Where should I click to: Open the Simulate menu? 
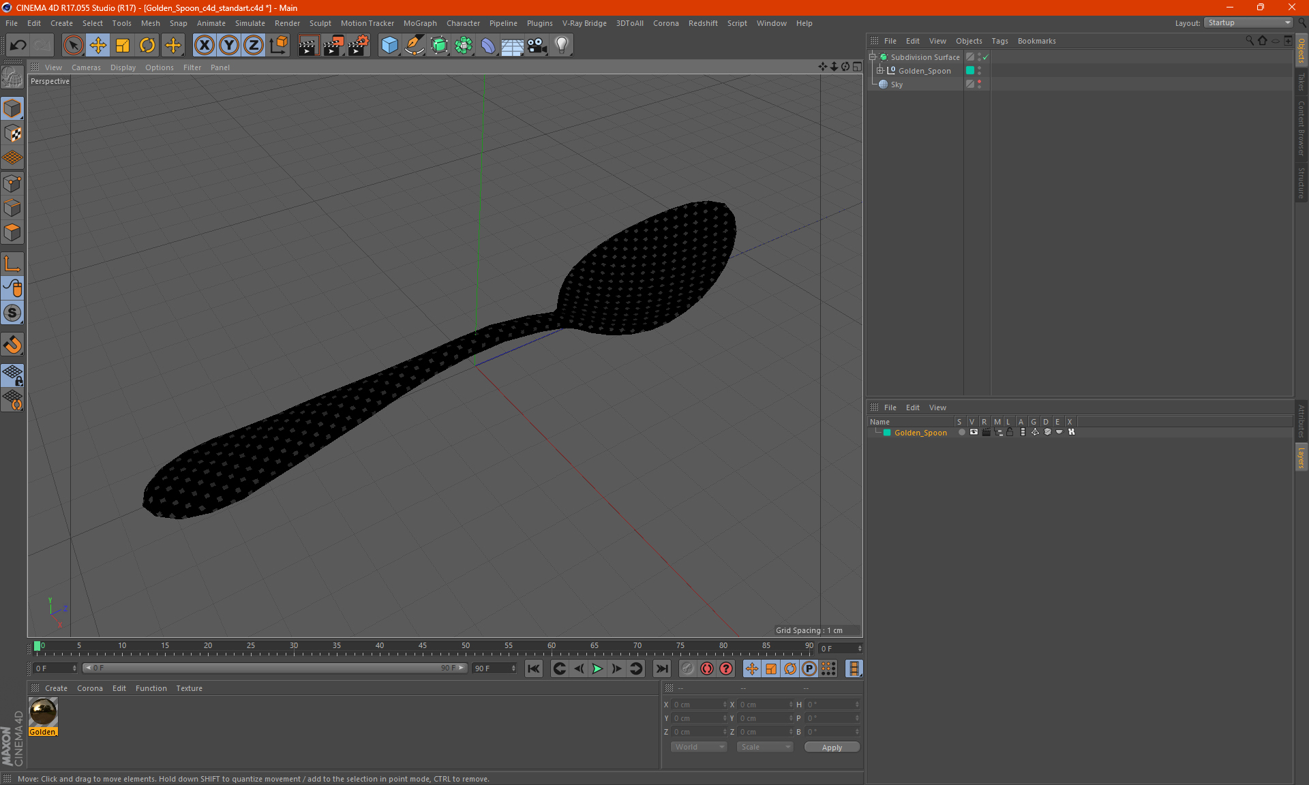tap(250, 23)
